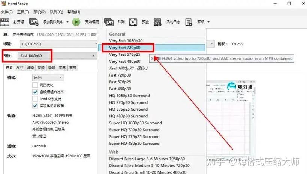Open the 格式 MP4 format dropdown
This screenshot has height=174, width=307.
point(48,78)
